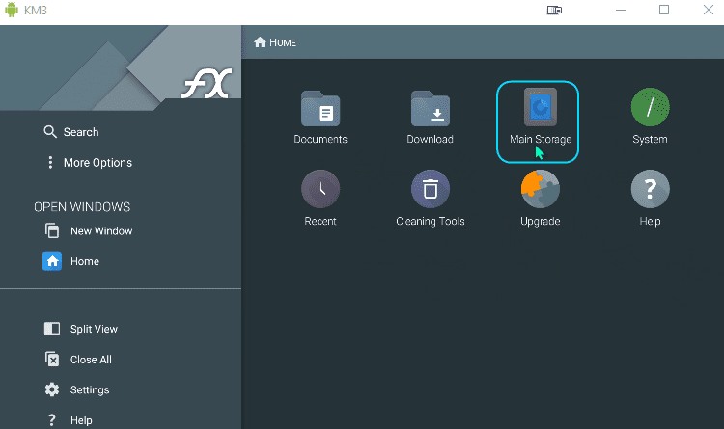The width and height of the screenshot is (724, 429).
Task: Open the Download folder icon
Action: point(431,109)
